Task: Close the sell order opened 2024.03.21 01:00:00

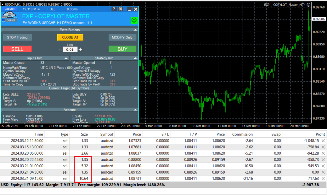Action: (323, 166)
